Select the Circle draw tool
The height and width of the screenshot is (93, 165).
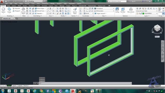pyautogui.click(x=53, y=11)
